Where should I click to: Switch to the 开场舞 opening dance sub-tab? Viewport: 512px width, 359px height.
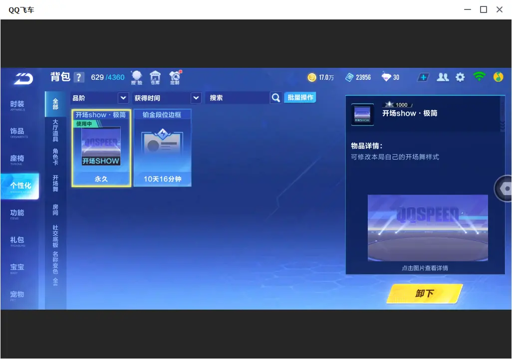(x=55, y=183)
